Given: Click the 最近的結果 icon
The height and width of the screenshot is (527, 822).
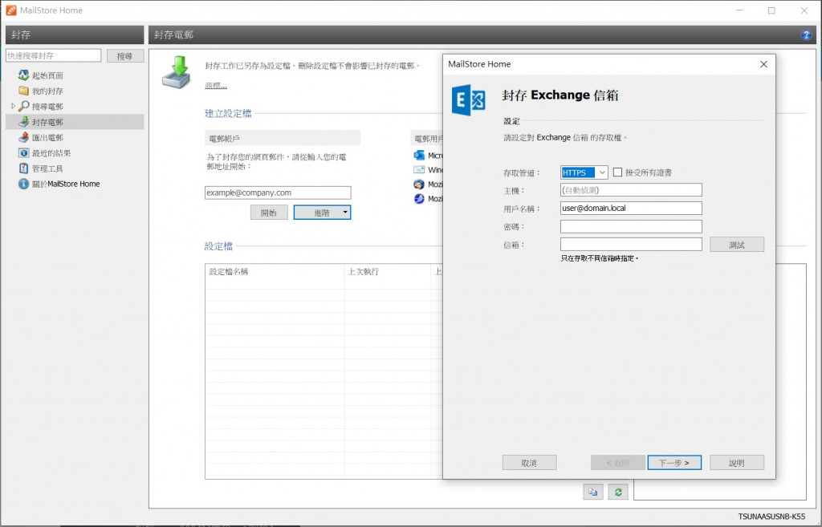Looking at the screenshot, I should pos(23,153).
